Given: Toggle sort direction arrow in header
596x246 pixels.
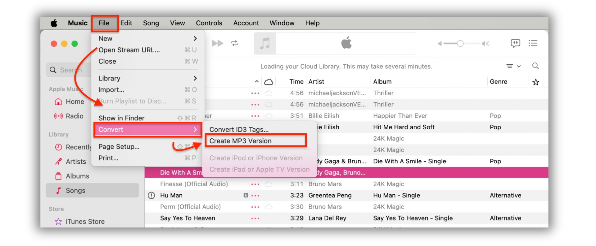Looking at the screenshot, I should tap(257, 82).
